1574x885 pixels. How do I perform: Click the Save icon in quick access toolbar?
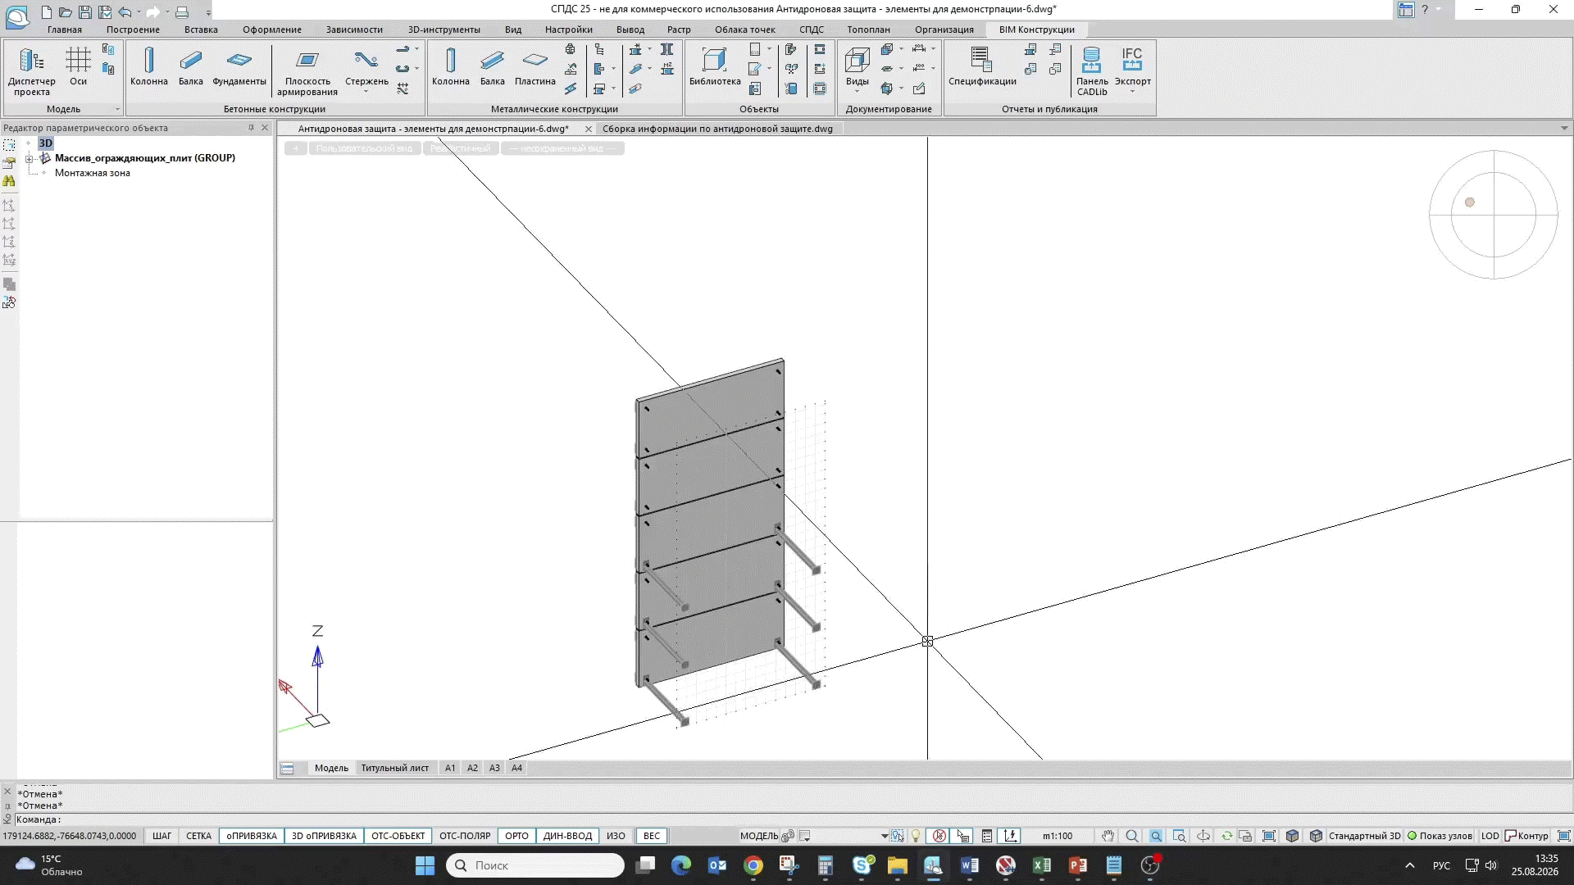tap(84, 11)
